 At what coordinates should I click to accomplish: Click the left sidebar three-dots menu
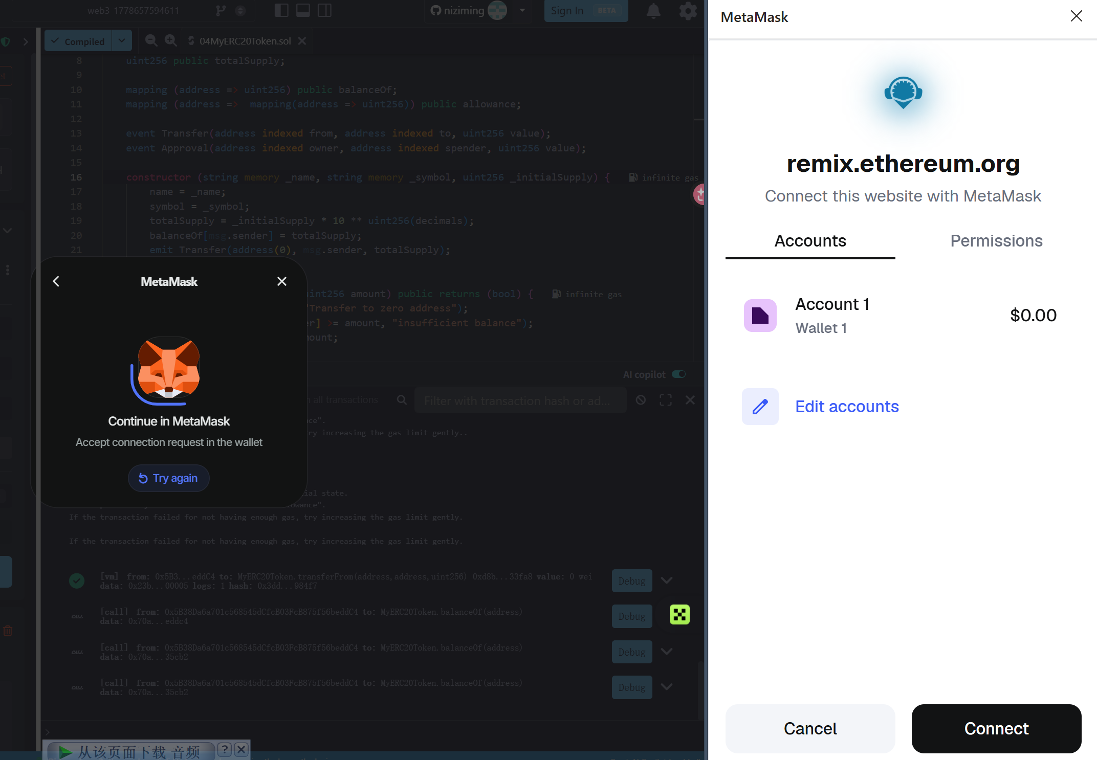7,270
